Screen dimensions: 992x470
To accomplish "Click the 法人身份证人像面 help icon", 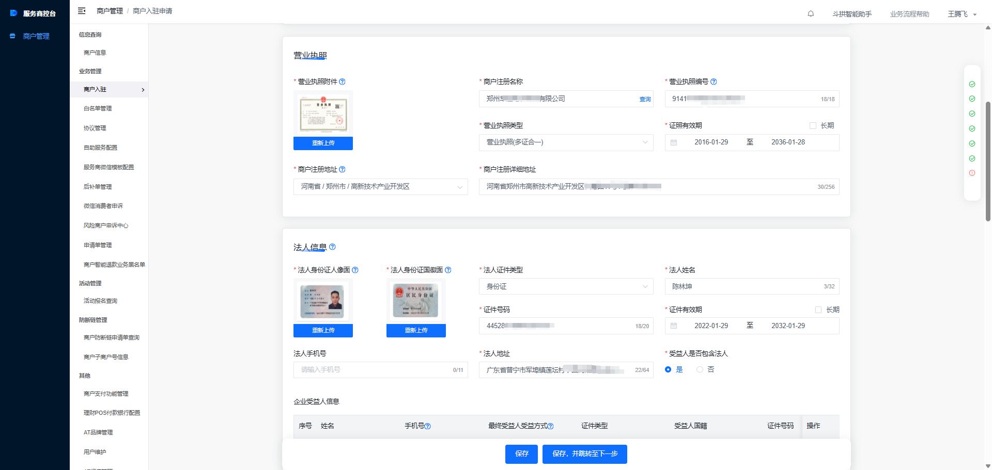I will click(x=355, y=270).
